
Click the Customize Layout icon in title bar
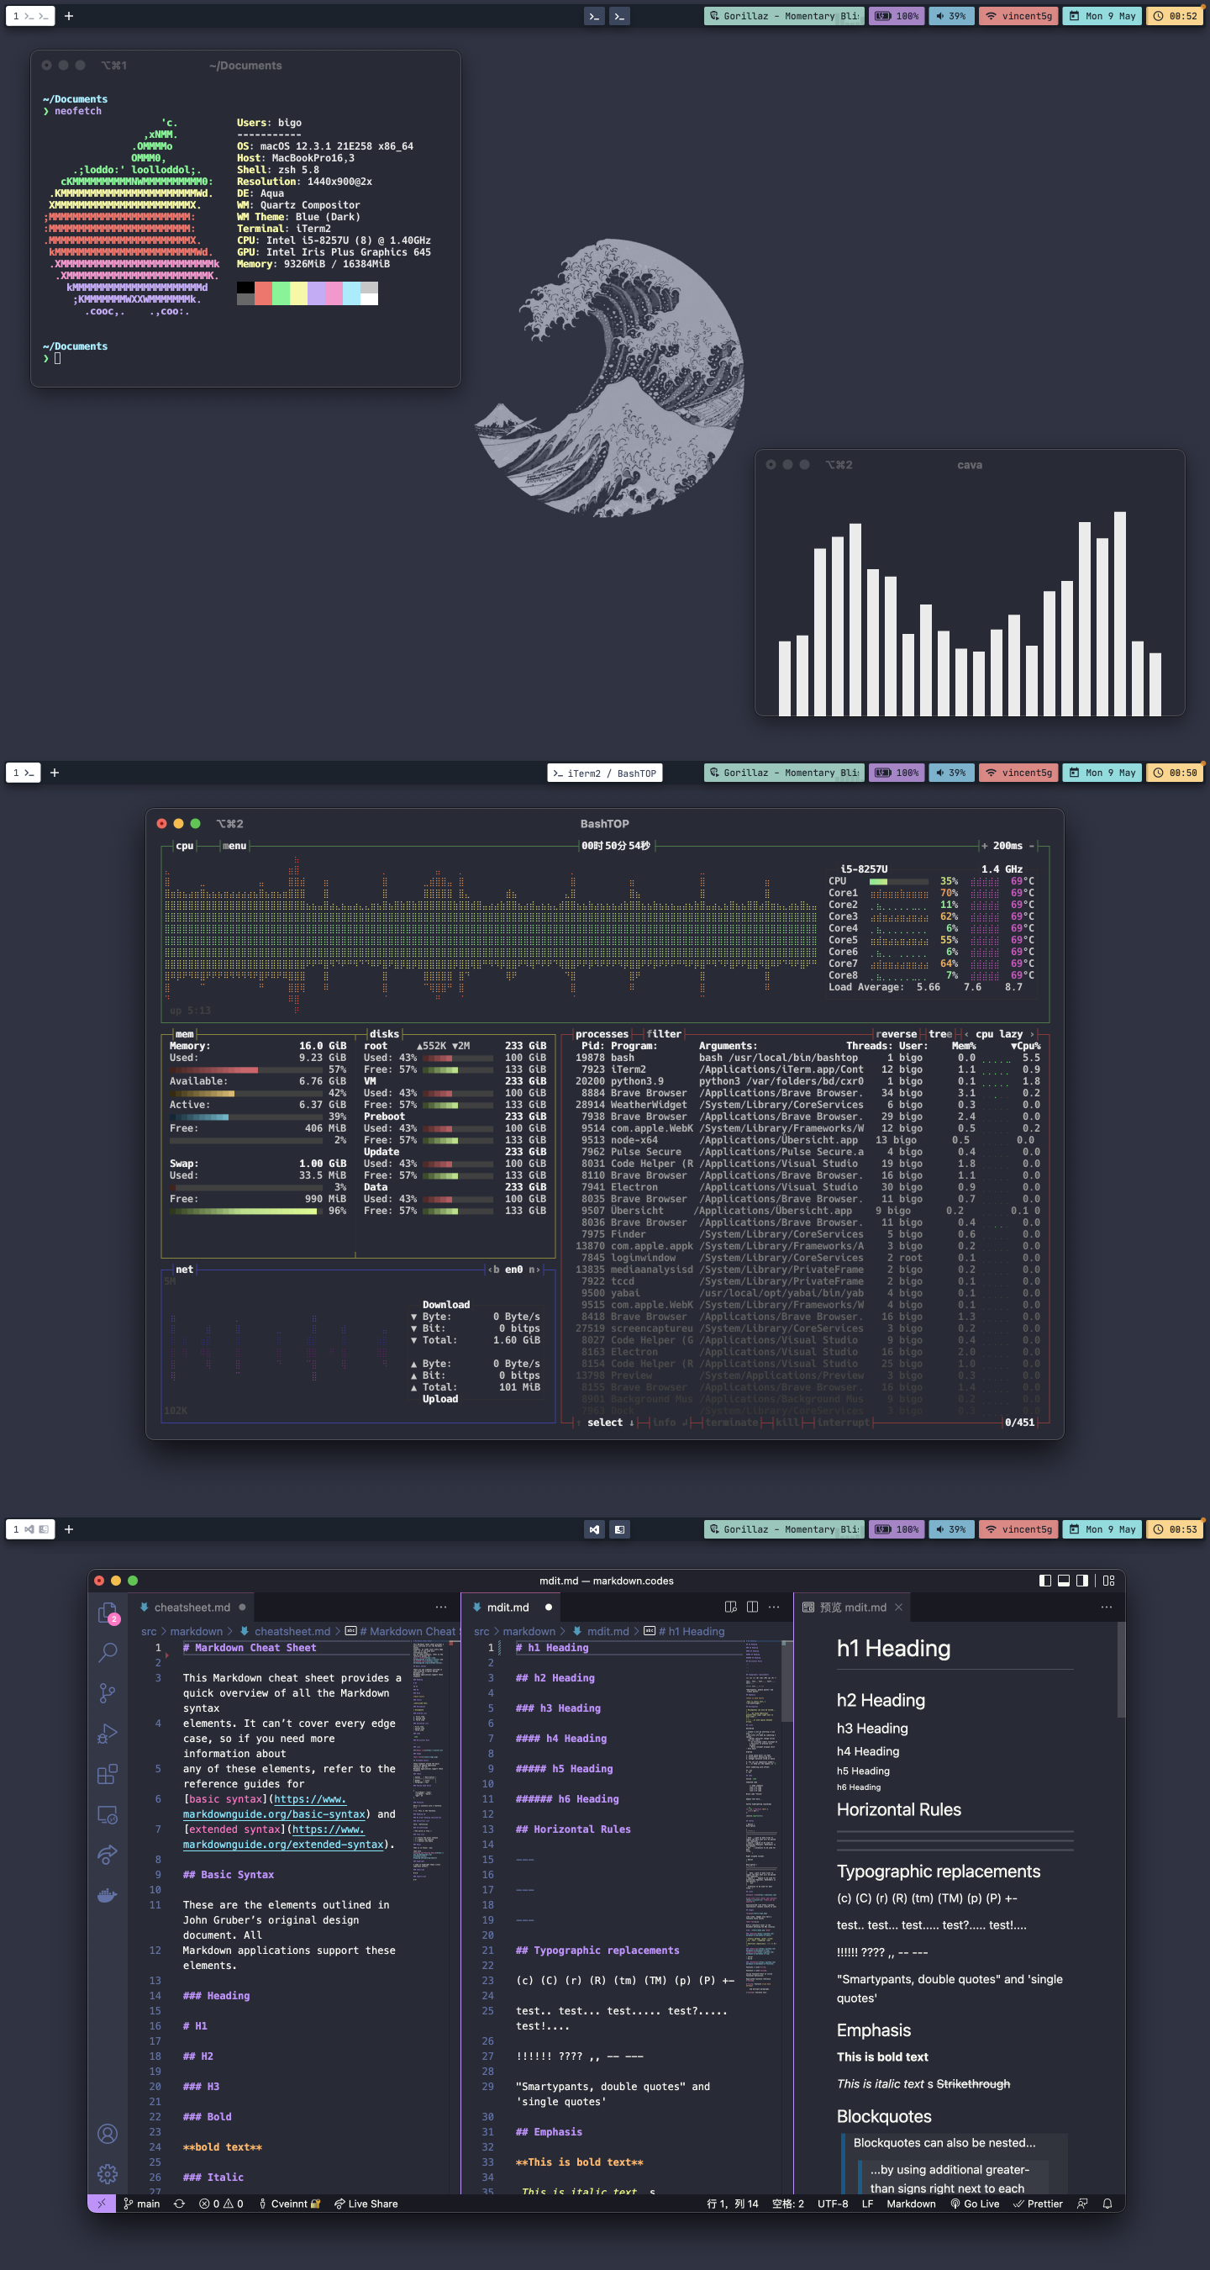pos(1108,1580)
